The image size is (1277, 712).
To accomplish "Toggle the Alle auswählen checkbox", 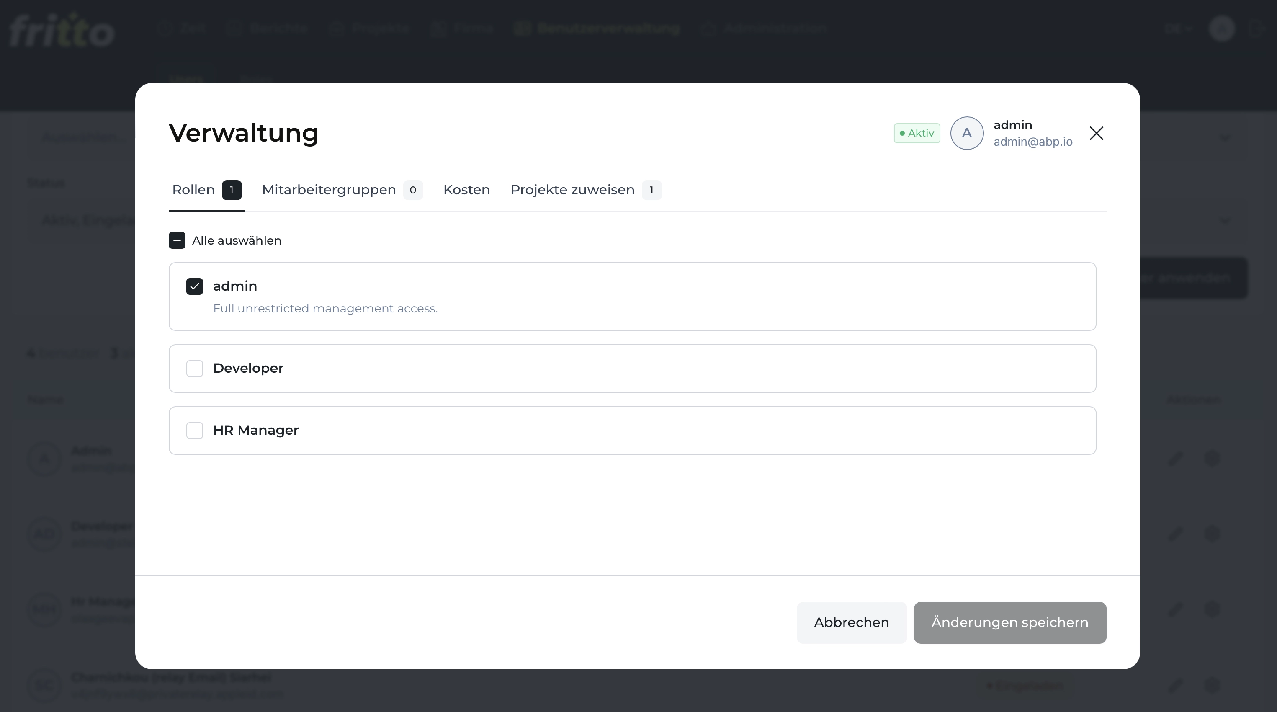I will coord(177,240).
